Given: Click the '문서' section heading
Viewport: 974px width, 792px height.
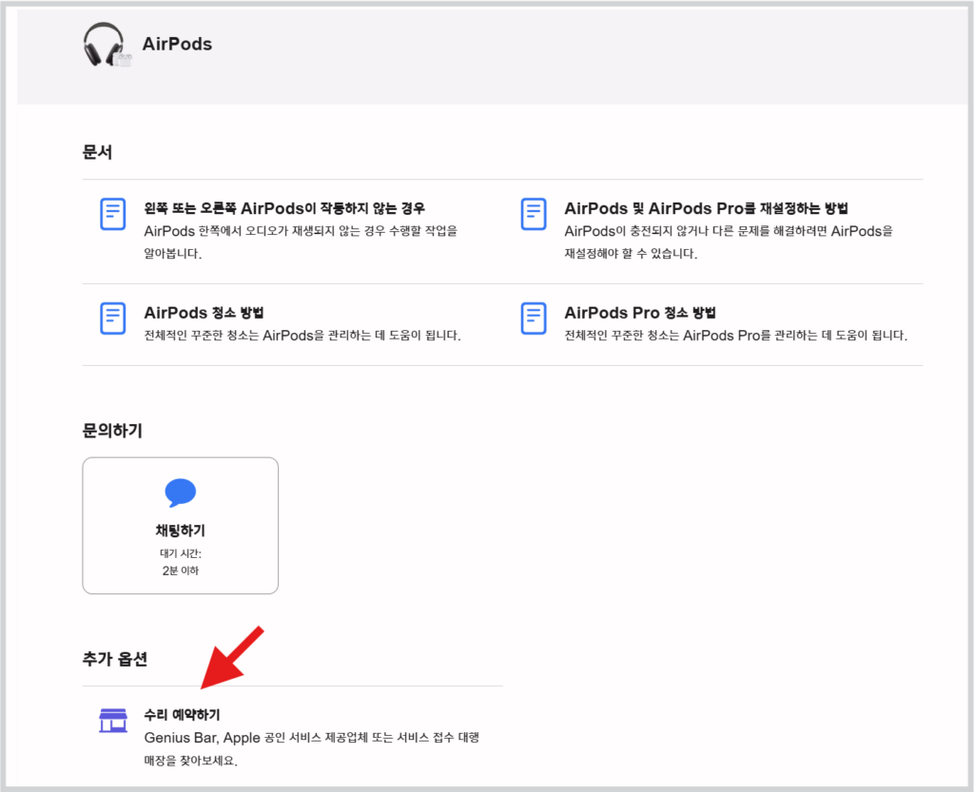Looking at the screenshot, I should point(97,152).
